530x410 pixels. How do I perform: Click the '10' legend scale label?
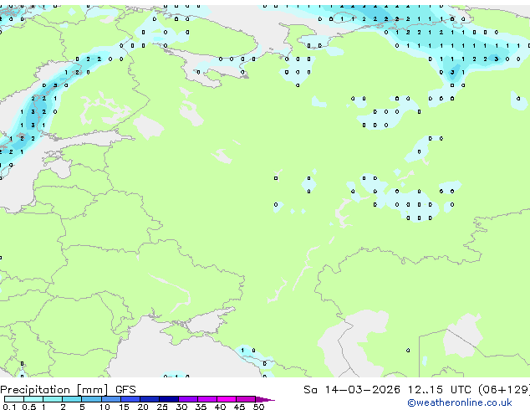point(104,407)
